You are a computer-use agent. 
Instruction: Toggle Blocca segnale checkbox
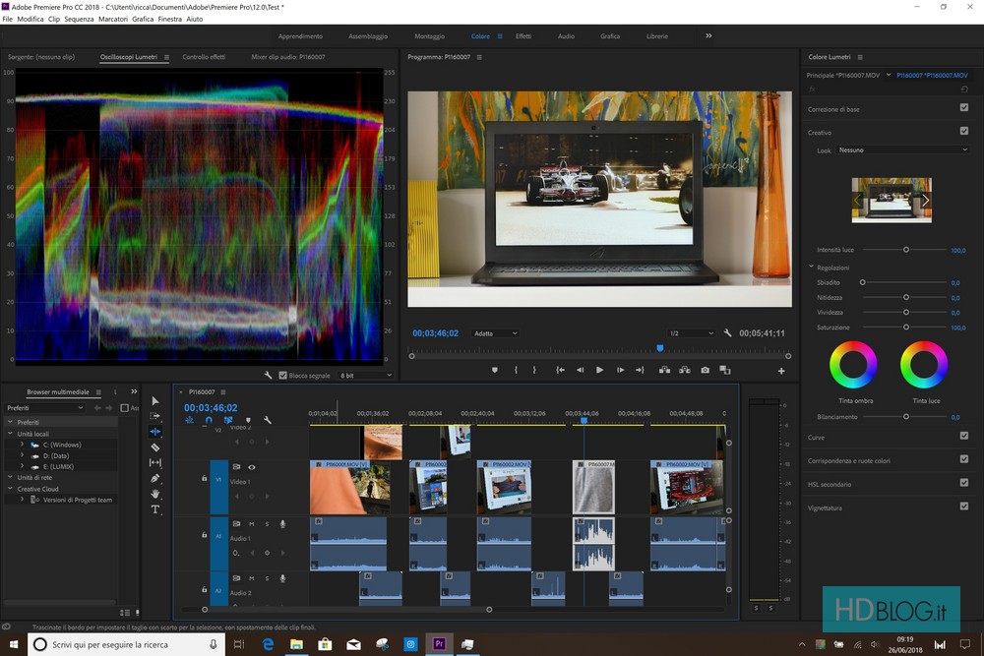283,375
